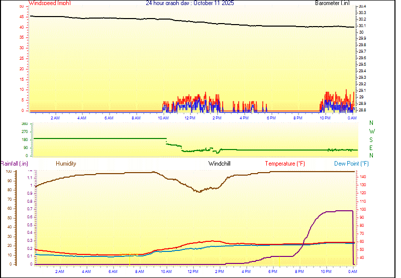Click the E wind direction letter
The image size is (401, 278).
click(x=371, y=148)
